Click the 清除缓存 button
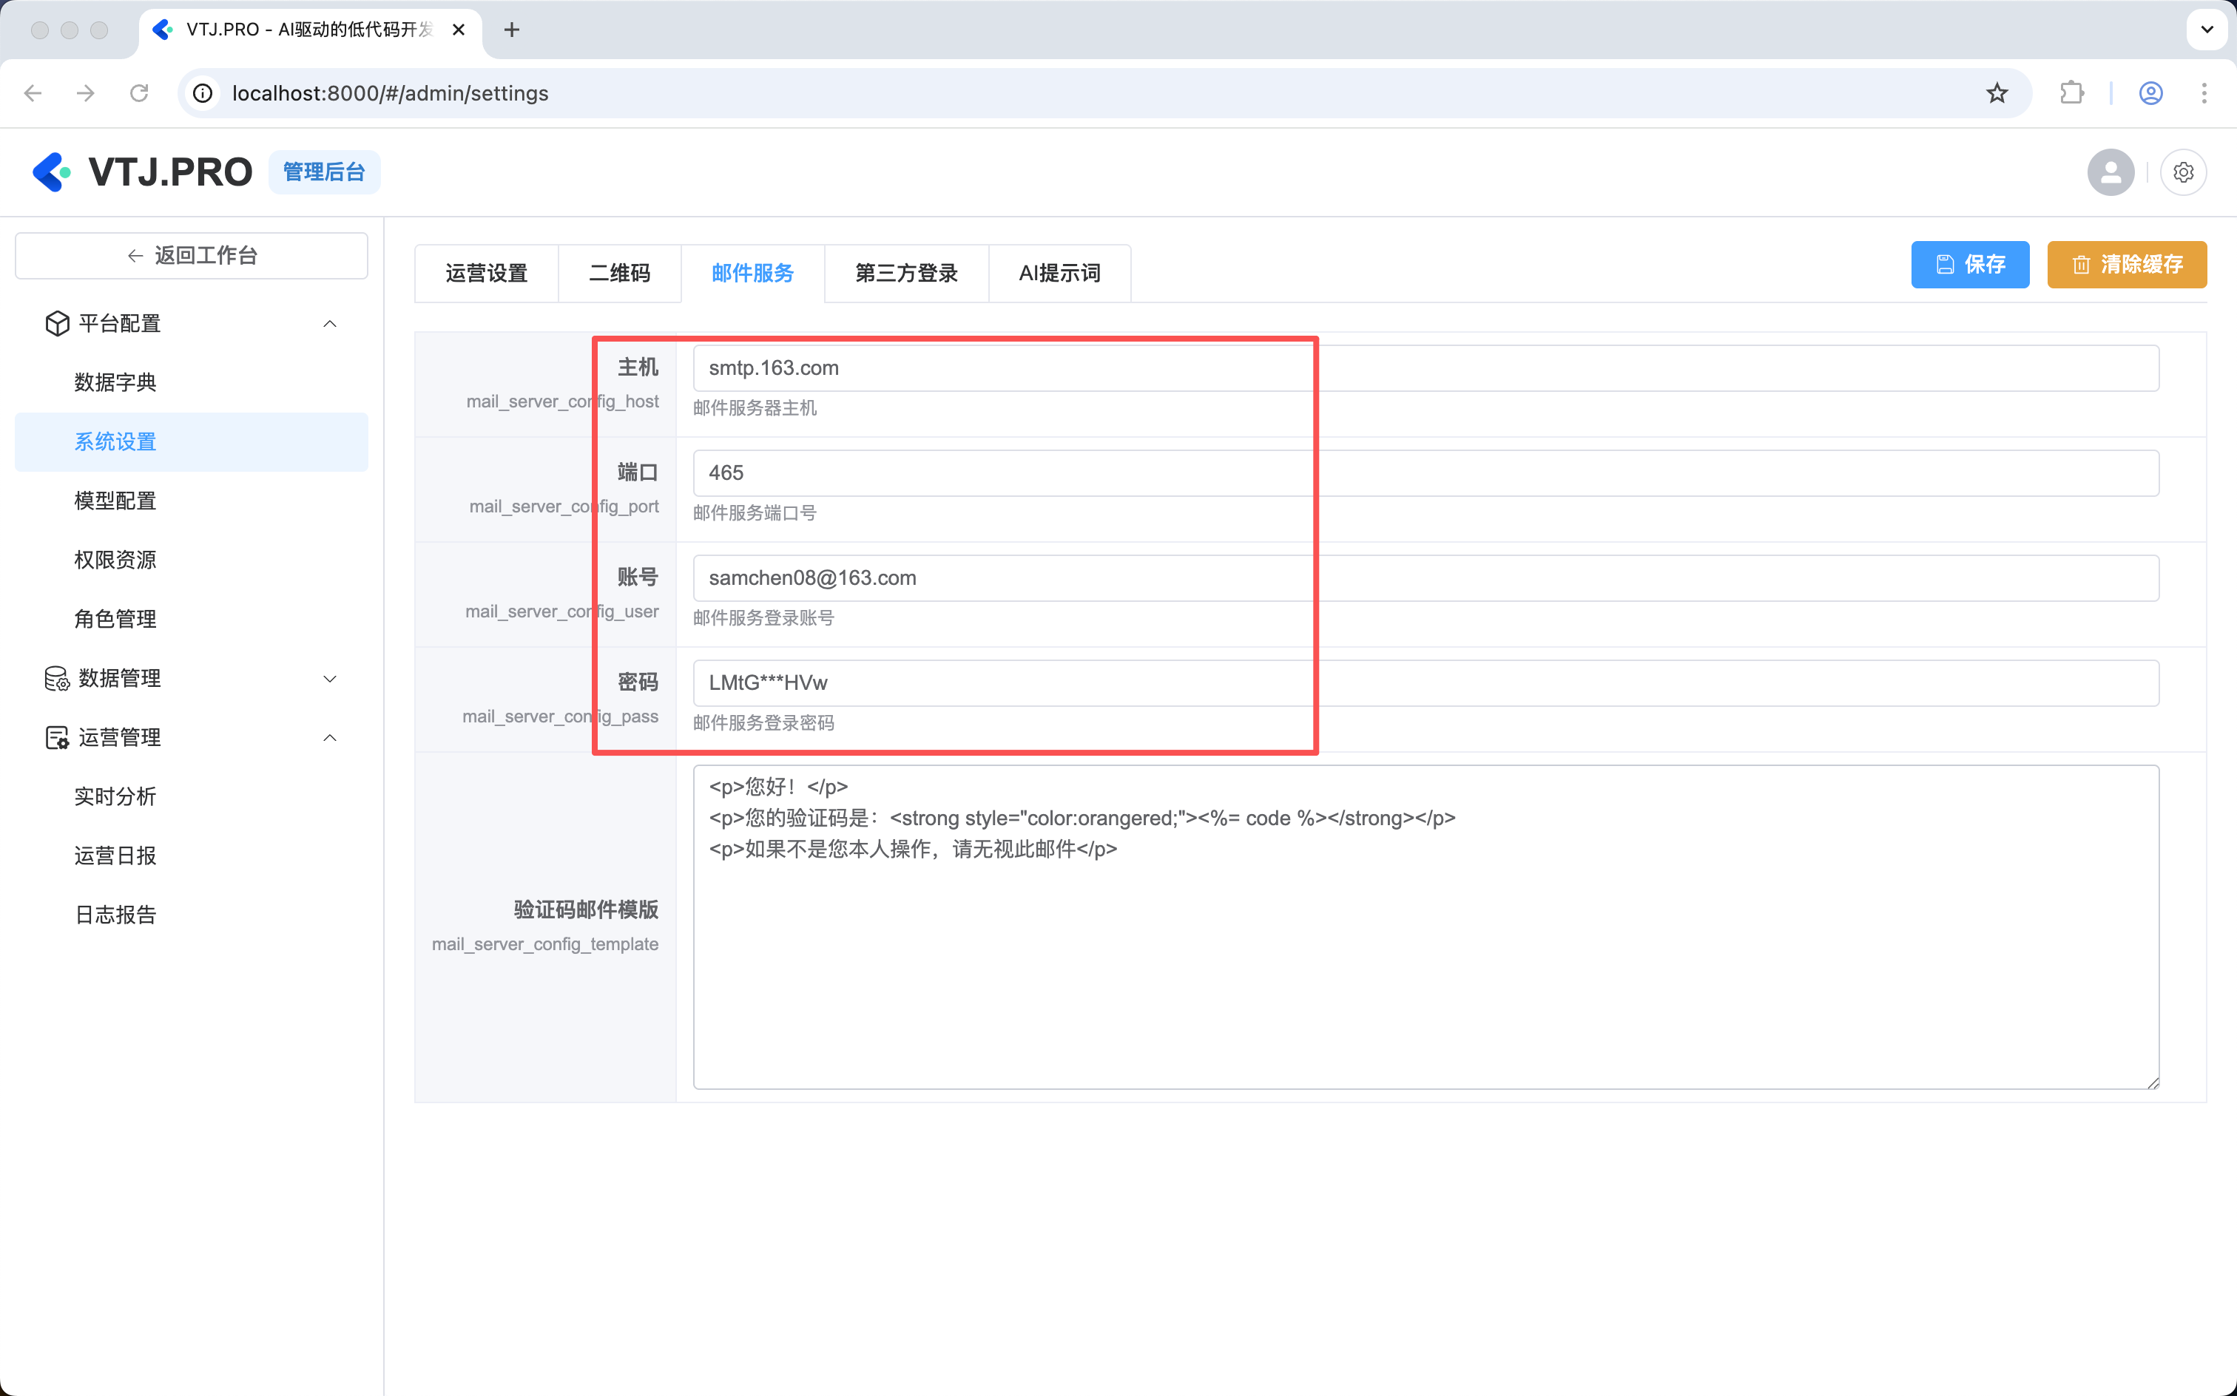Screen dimensions: 2237x1396 pyautogui.click(x=2126, y=265)
